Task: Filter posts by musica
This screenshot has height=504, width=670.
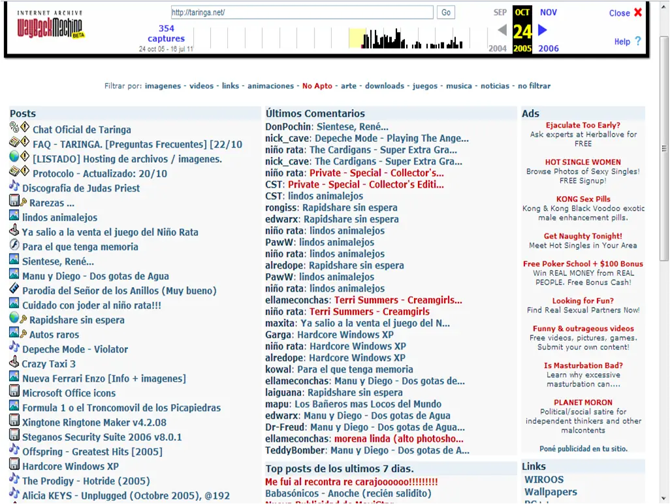Action: click(x=459, y=86)
